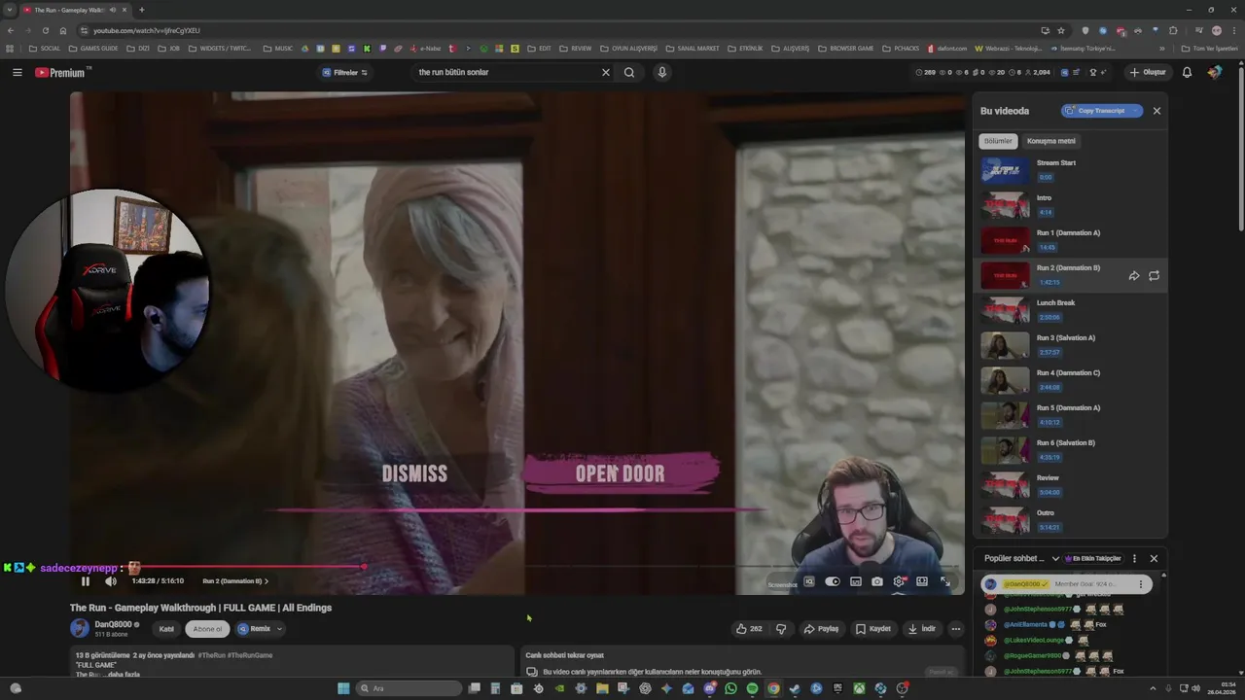The width and height of the screenshot is (1245, 700).
Task: Select Run 6 (Salvation B) chapter
Action: (1070, 450)
